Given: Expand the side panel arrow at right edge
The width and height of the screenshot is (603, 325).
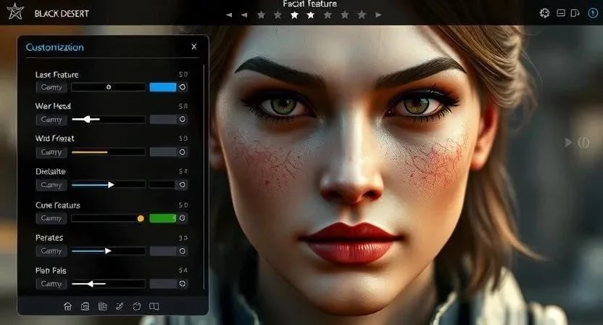Looking at the screenshot, I should click(x=568, y=142).
